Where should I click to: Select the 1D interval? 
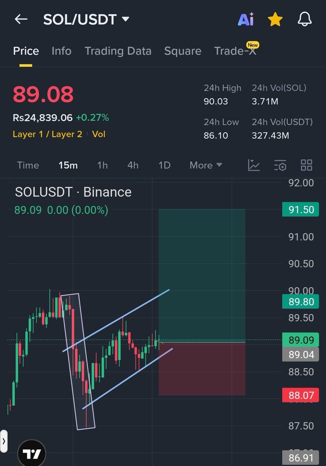click(x=165, y=165)
